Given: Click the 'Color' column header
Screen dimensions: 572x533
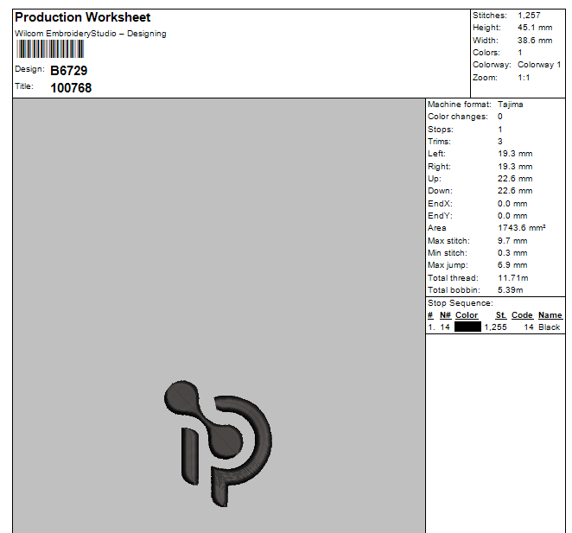Looking at the screenshot, I should (467, 315).
